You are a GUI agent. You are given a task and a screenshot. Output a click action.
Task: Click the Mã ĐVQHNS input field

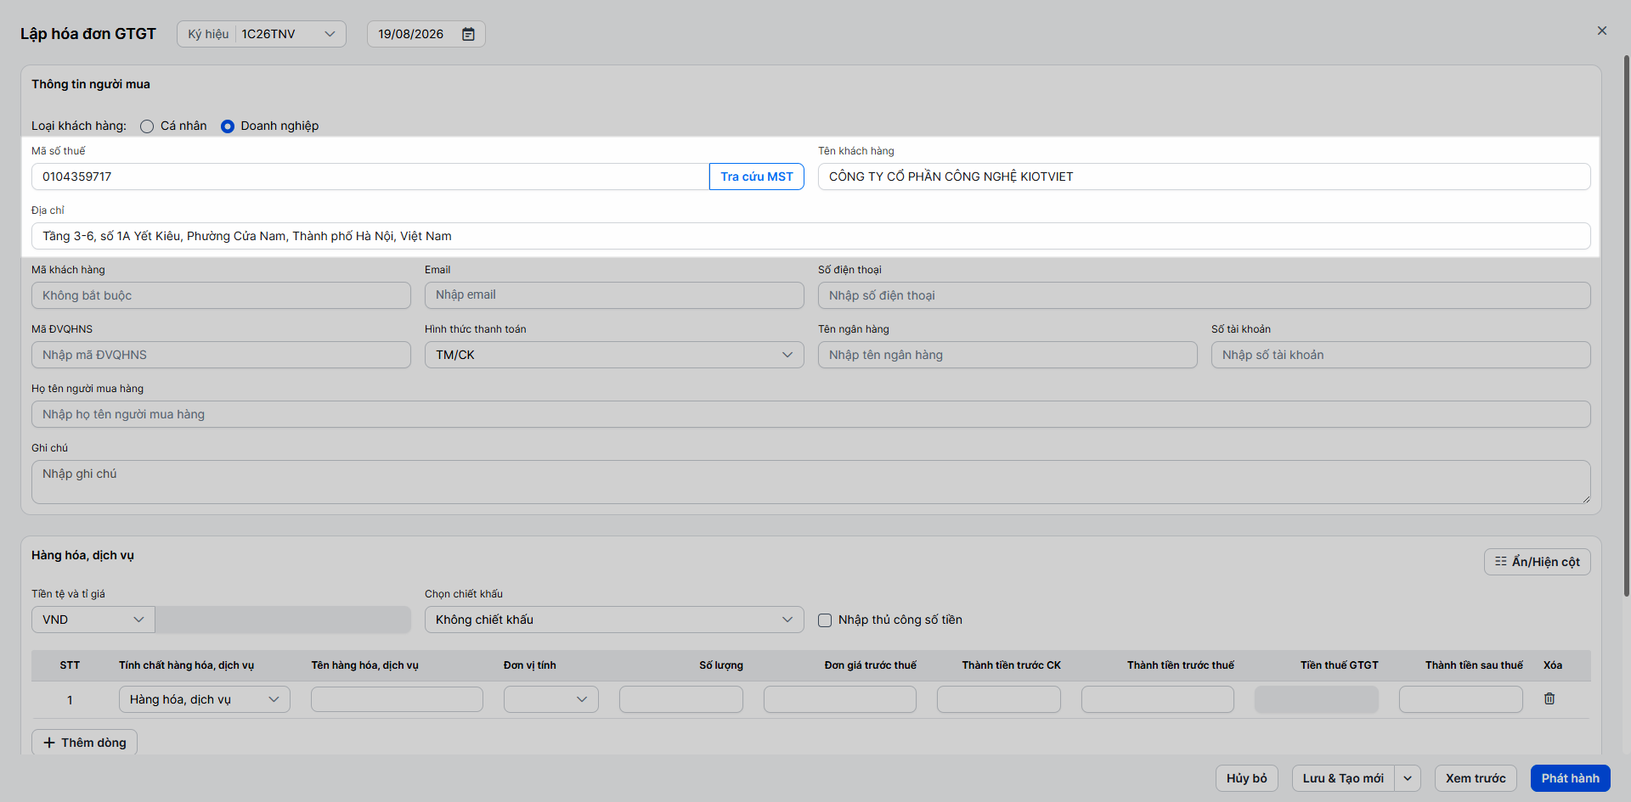tap(221, 355)
